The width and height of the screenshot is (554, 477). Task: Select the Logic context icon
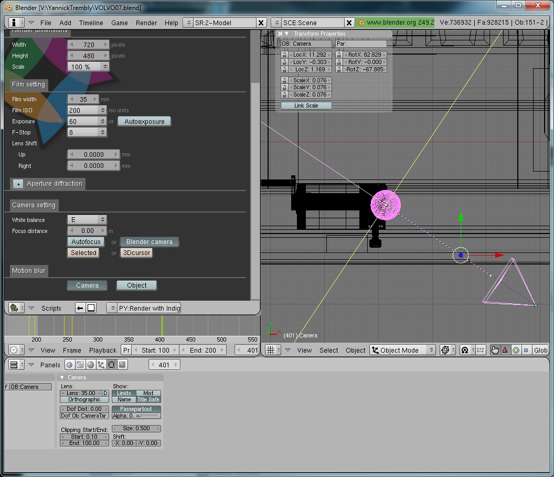[69, 364]
